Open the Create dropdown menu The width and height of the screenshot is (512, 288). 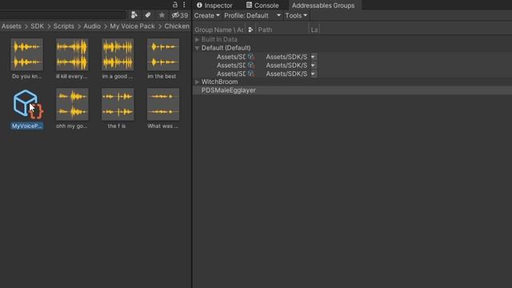click(x=206, y=15)
